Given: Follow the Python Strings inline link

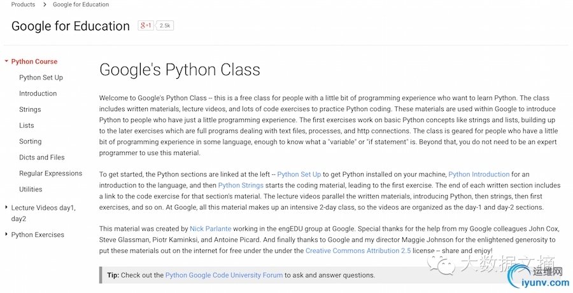Looking at the screenshot, I should 241,186.
